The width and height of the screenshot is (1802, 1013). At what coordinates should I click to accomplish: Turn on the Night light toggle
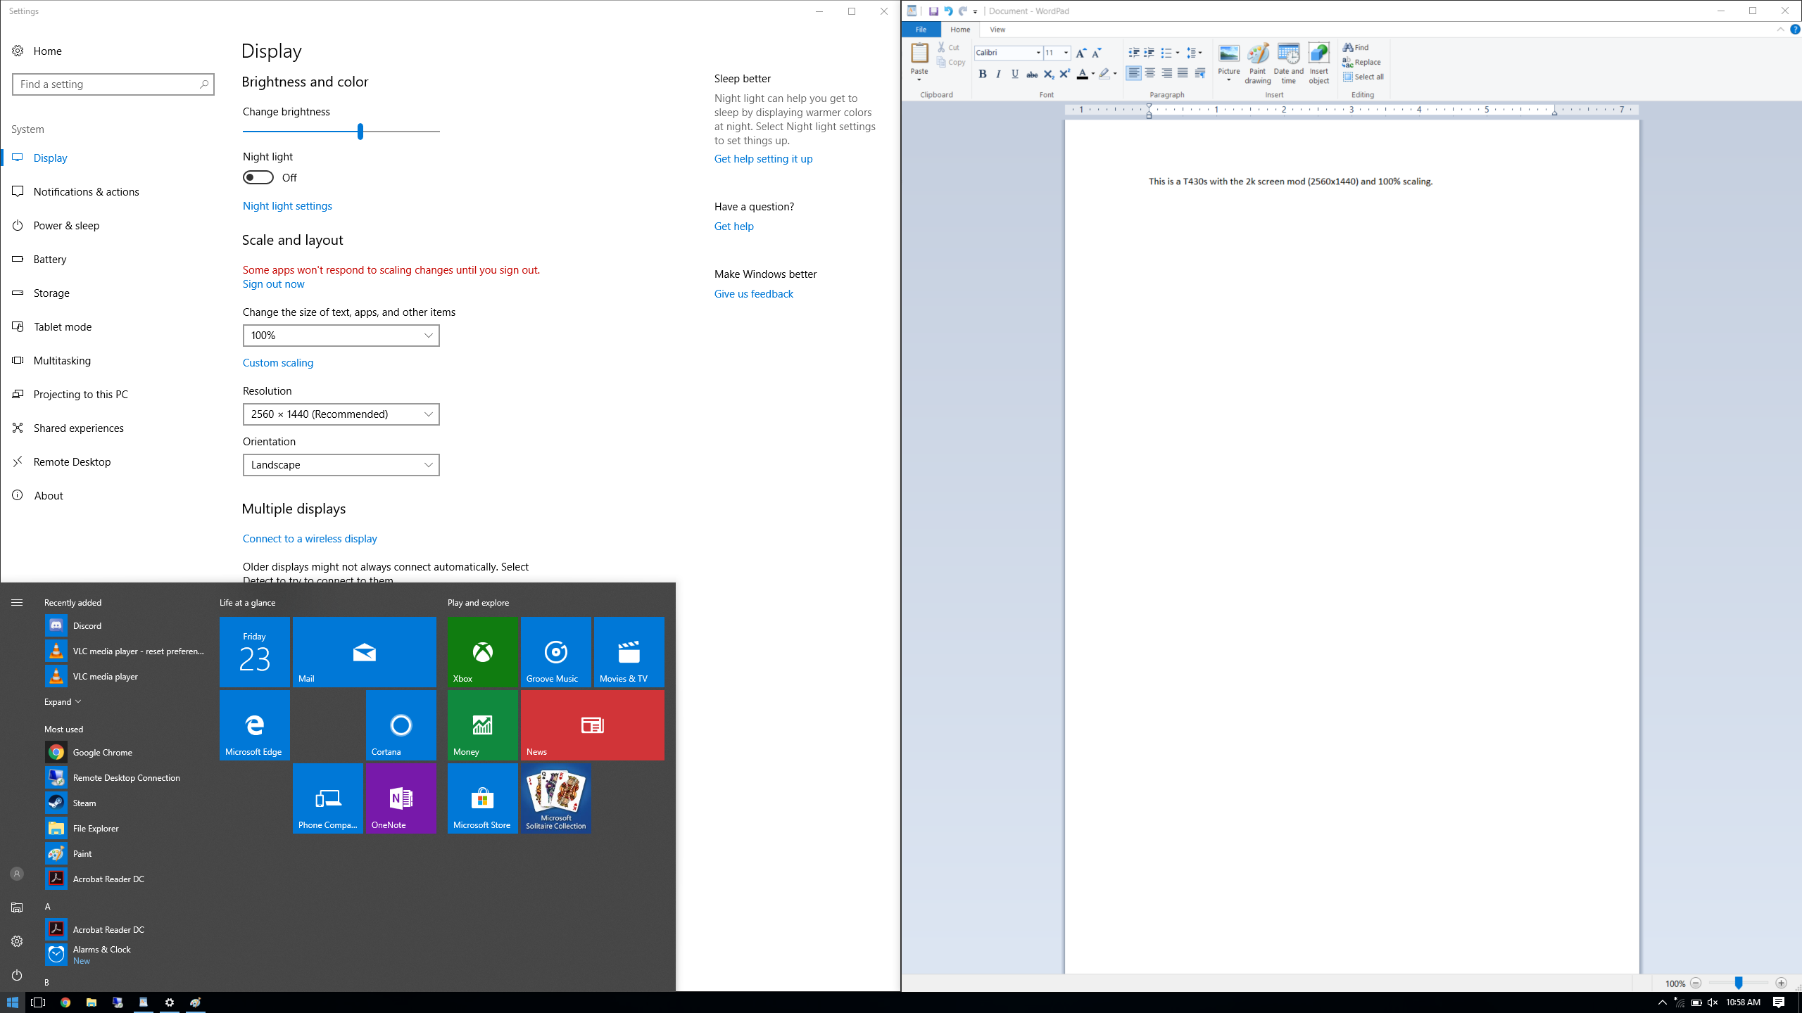pos(258,177)
